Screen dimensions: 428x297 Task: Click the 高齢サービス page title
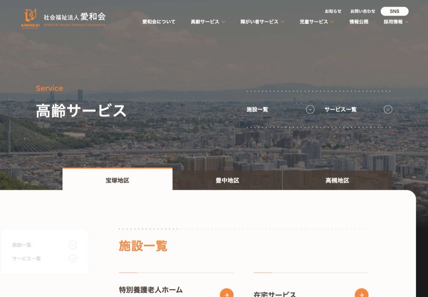(x=81, y=111)
